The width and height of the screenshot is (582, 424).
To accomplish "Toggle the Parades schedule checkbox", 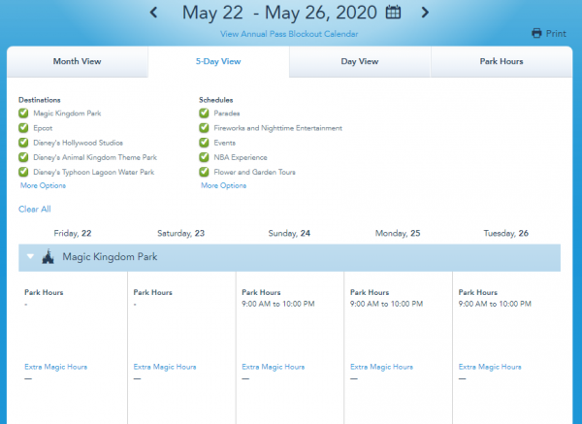I will pos(204,114).
